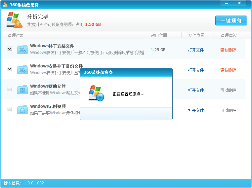This screenshot has height=188, width=252.
Task: Open file location for Windows安装补丁备份文件
Action: coord(196,70)
